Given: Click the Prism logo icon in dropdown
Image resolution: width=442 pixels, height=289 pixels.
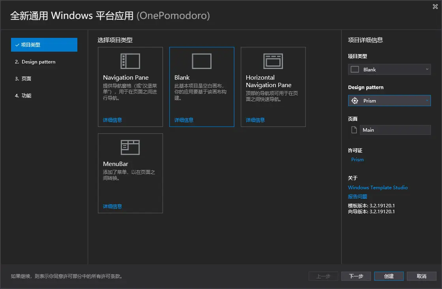Looking at the screenshot, I should (355, 101).
